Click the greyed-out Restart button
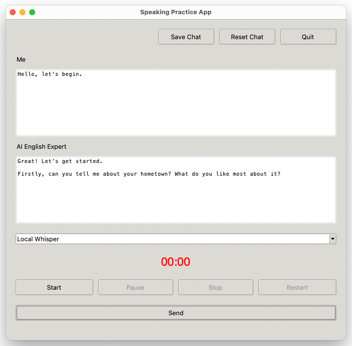 pos(297,287)
